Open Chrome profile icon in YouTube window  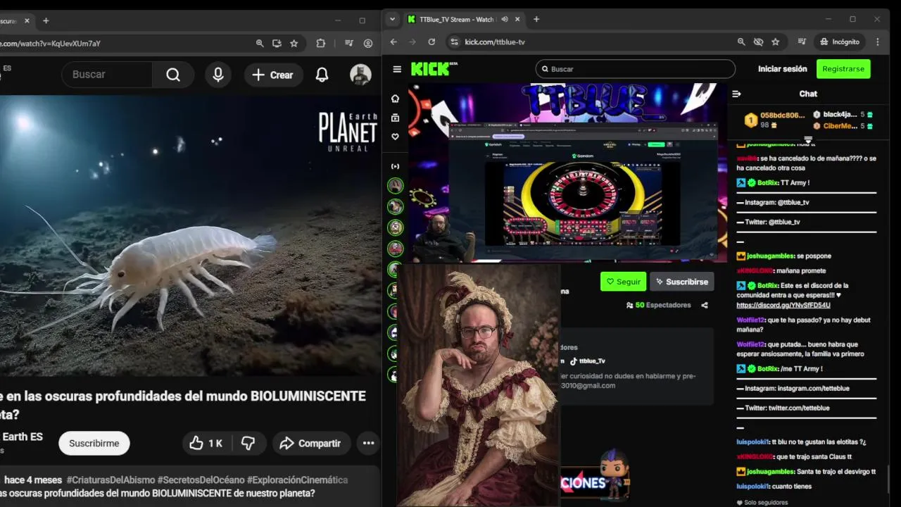[x=368, y=43]
